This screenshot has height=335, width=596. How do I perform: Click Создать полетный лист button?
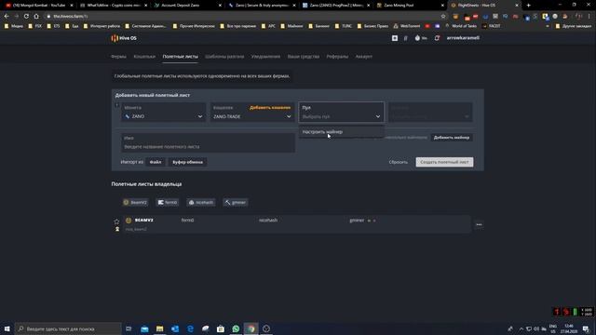[444, 162]
